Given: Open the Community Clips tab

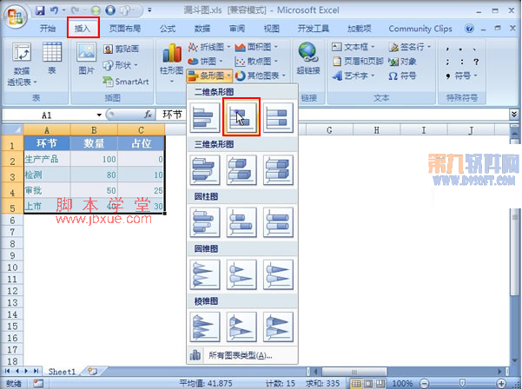Looking at the screenshot, I should pos(420,29).
